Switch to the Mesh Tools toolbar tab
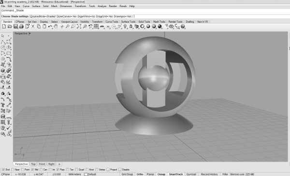The image size is (290, 176). tap(159, 22)
